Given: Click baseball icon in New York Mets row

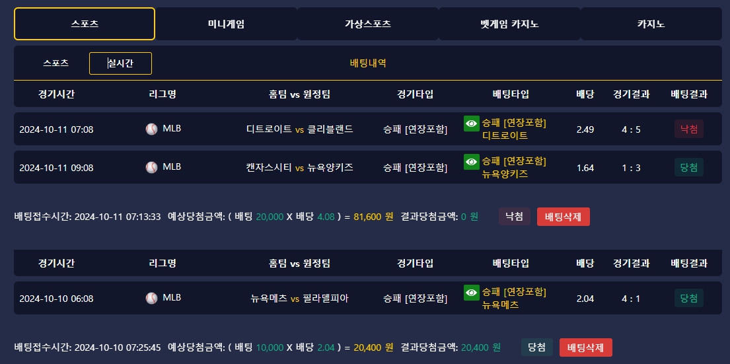Looking at the screenshot, I should point(152,298).
